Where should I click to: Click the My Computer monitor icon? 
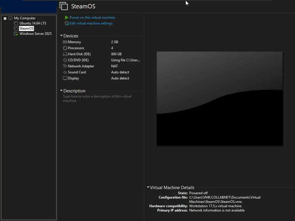pyautogui.click(x=10, y=18)
